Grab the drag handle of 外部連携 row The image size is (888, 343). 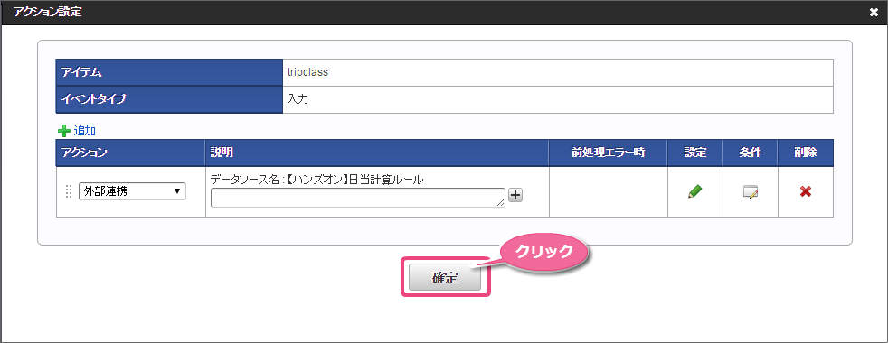[x=69, y=191]
